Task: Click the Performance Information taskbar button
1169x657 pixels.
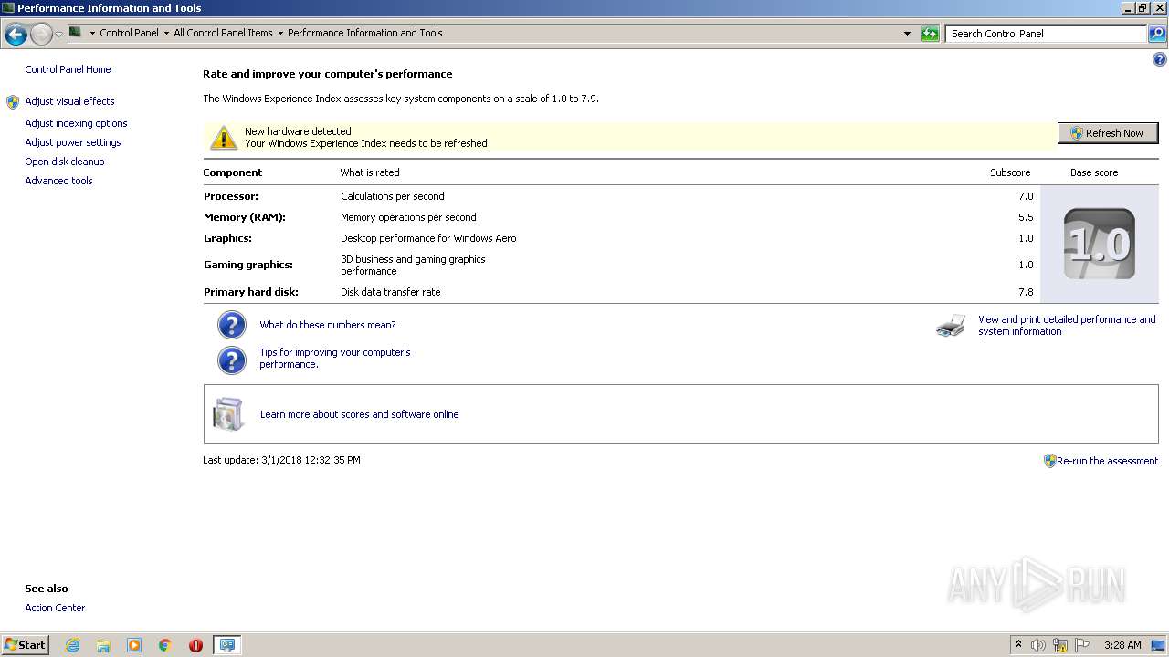Action: tap(226, 645)
